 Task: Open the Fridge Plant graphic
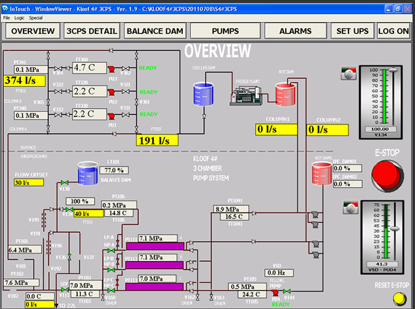[x=246, y=96]
